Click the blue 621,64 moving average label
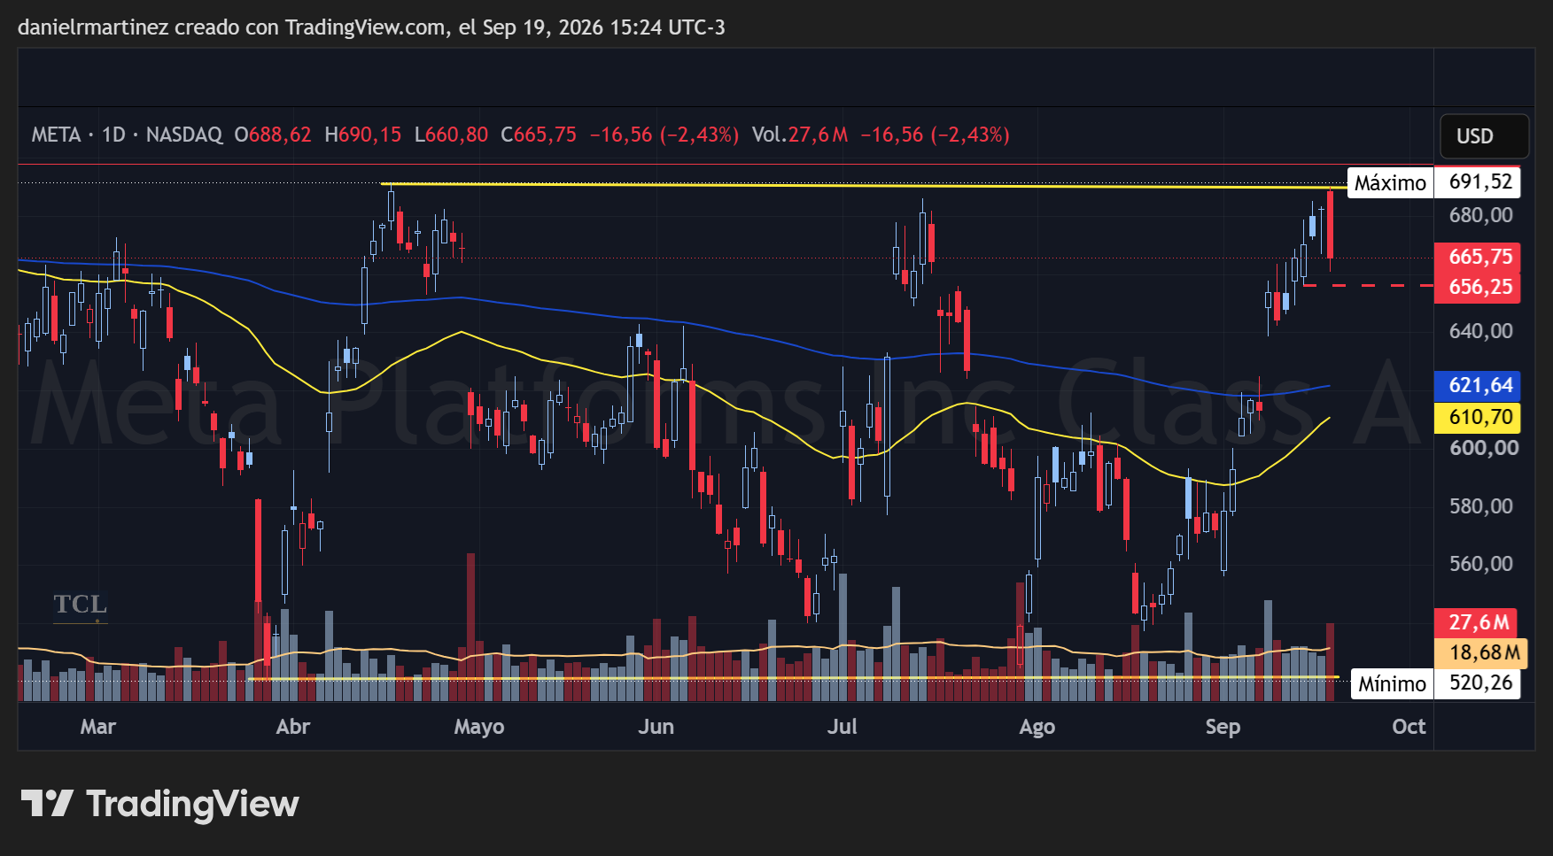This screenshot has width=1553, height=856. click(1478, 385)
